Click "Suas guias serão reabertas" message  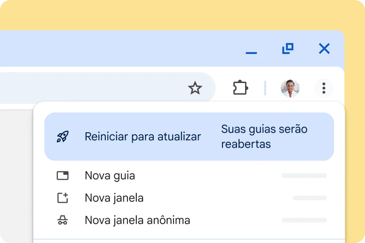click(264, 137)
